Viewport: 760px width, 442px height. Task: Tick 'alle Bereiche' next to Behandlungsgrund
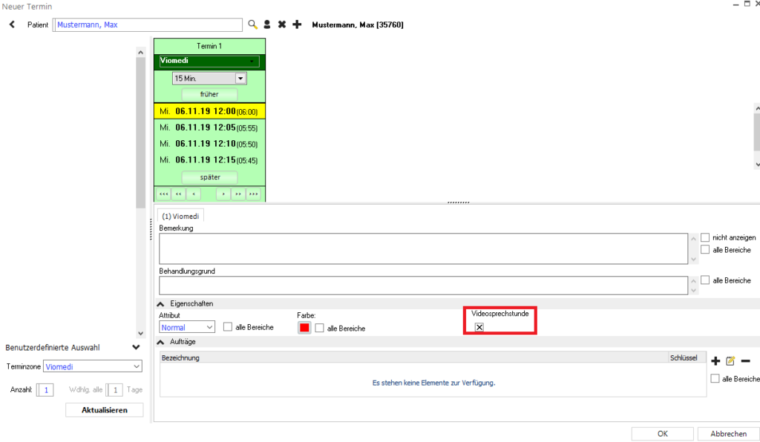705,280
